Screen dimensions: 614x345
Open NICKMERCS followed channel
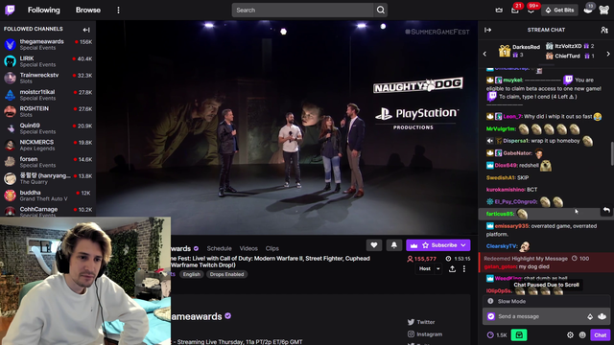48,145
